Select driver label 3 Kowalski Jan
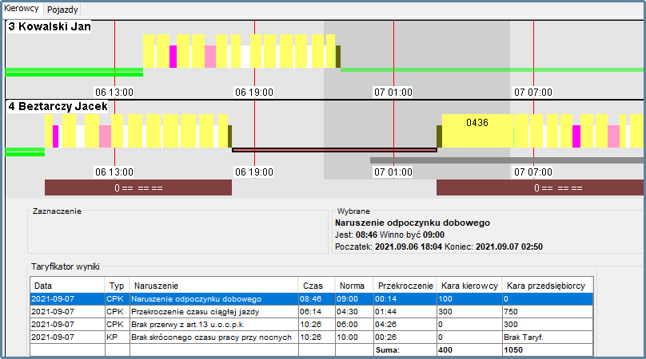 point(50,27)
